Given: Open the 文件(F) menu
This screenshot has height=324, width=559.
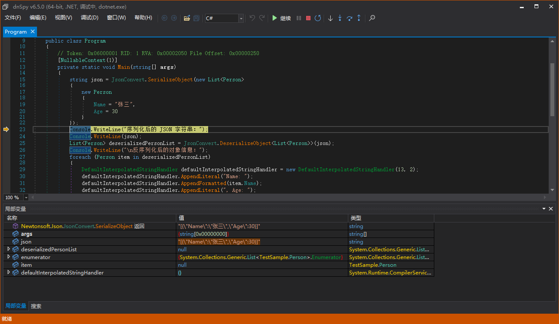Looking at the screenshot, I should (x=13, y=18).
